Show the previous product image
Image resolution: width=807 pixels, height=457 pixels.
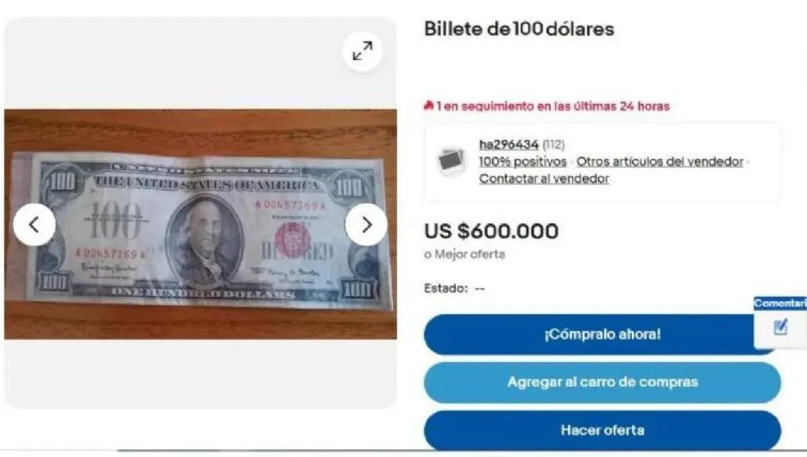pos(34,224)
